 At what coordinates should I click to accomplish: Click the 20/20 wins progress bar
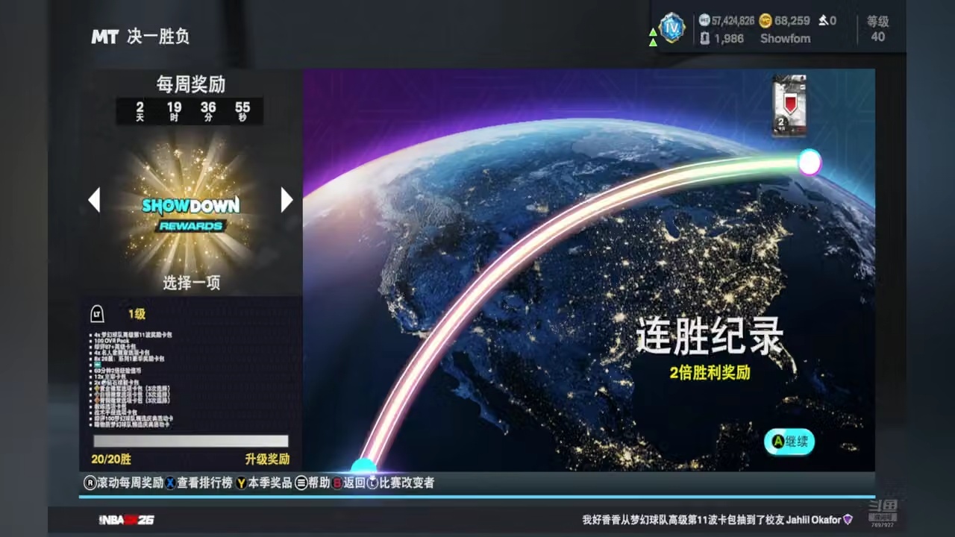(190, 441)
